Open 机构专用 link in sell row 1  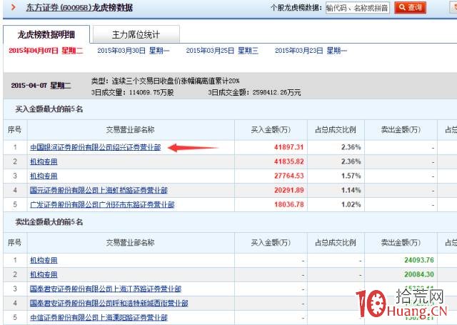click(44, 260)
